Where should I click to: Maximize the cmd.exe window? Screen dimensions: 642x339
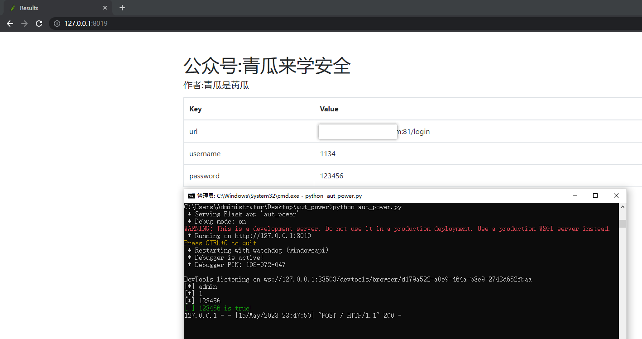595,196
